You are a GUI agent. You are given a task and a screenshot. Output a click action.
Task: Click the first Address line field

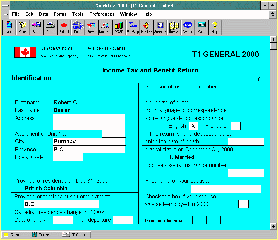pos(89,118)
